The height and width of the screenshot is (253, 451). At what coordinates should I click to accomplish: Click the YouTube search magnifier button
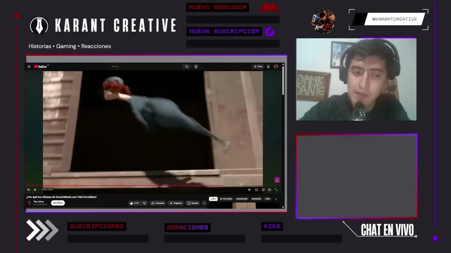(187, 66)
